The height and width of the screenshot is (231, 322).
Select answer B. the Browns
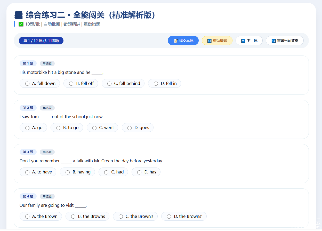point(87,216)
